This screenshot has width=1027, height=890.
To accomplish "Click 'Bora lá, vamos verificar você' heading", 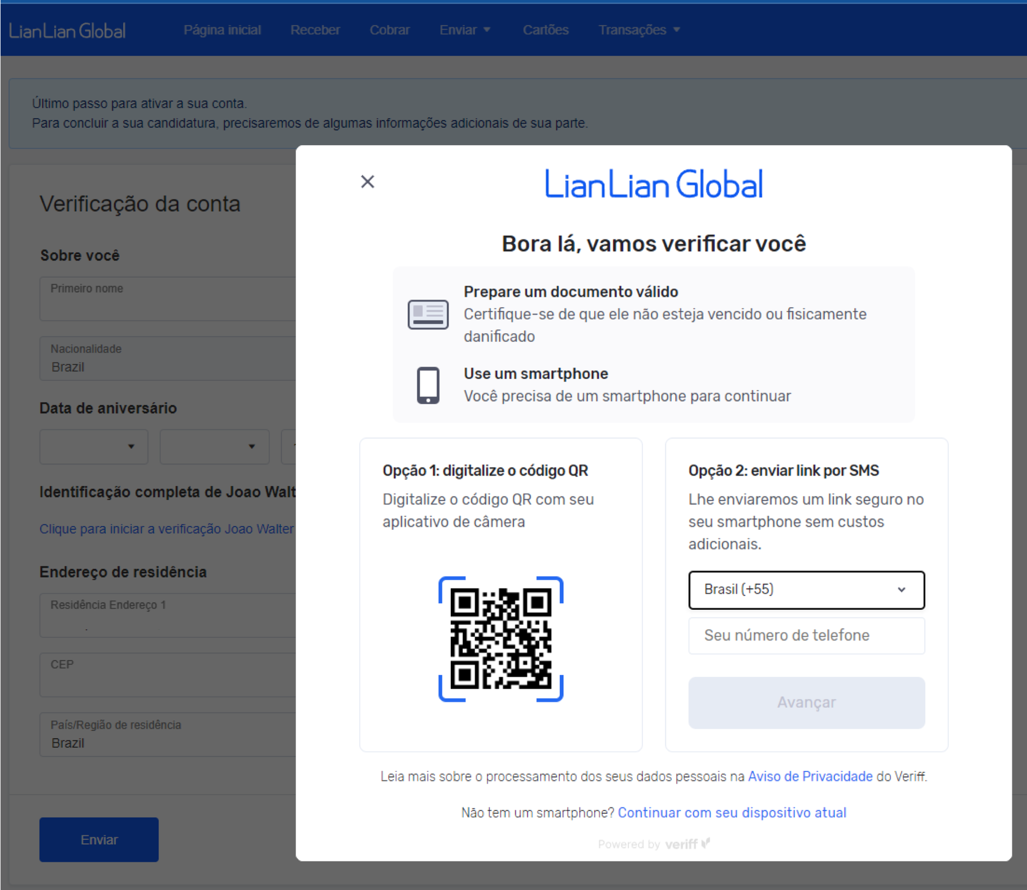I will [x=654, y=244].
